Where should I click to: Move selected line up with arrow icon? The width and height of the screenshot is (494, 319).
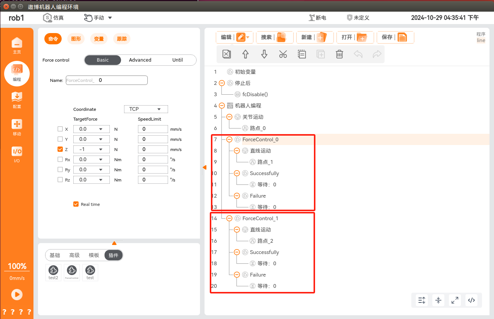pos(245,54)
